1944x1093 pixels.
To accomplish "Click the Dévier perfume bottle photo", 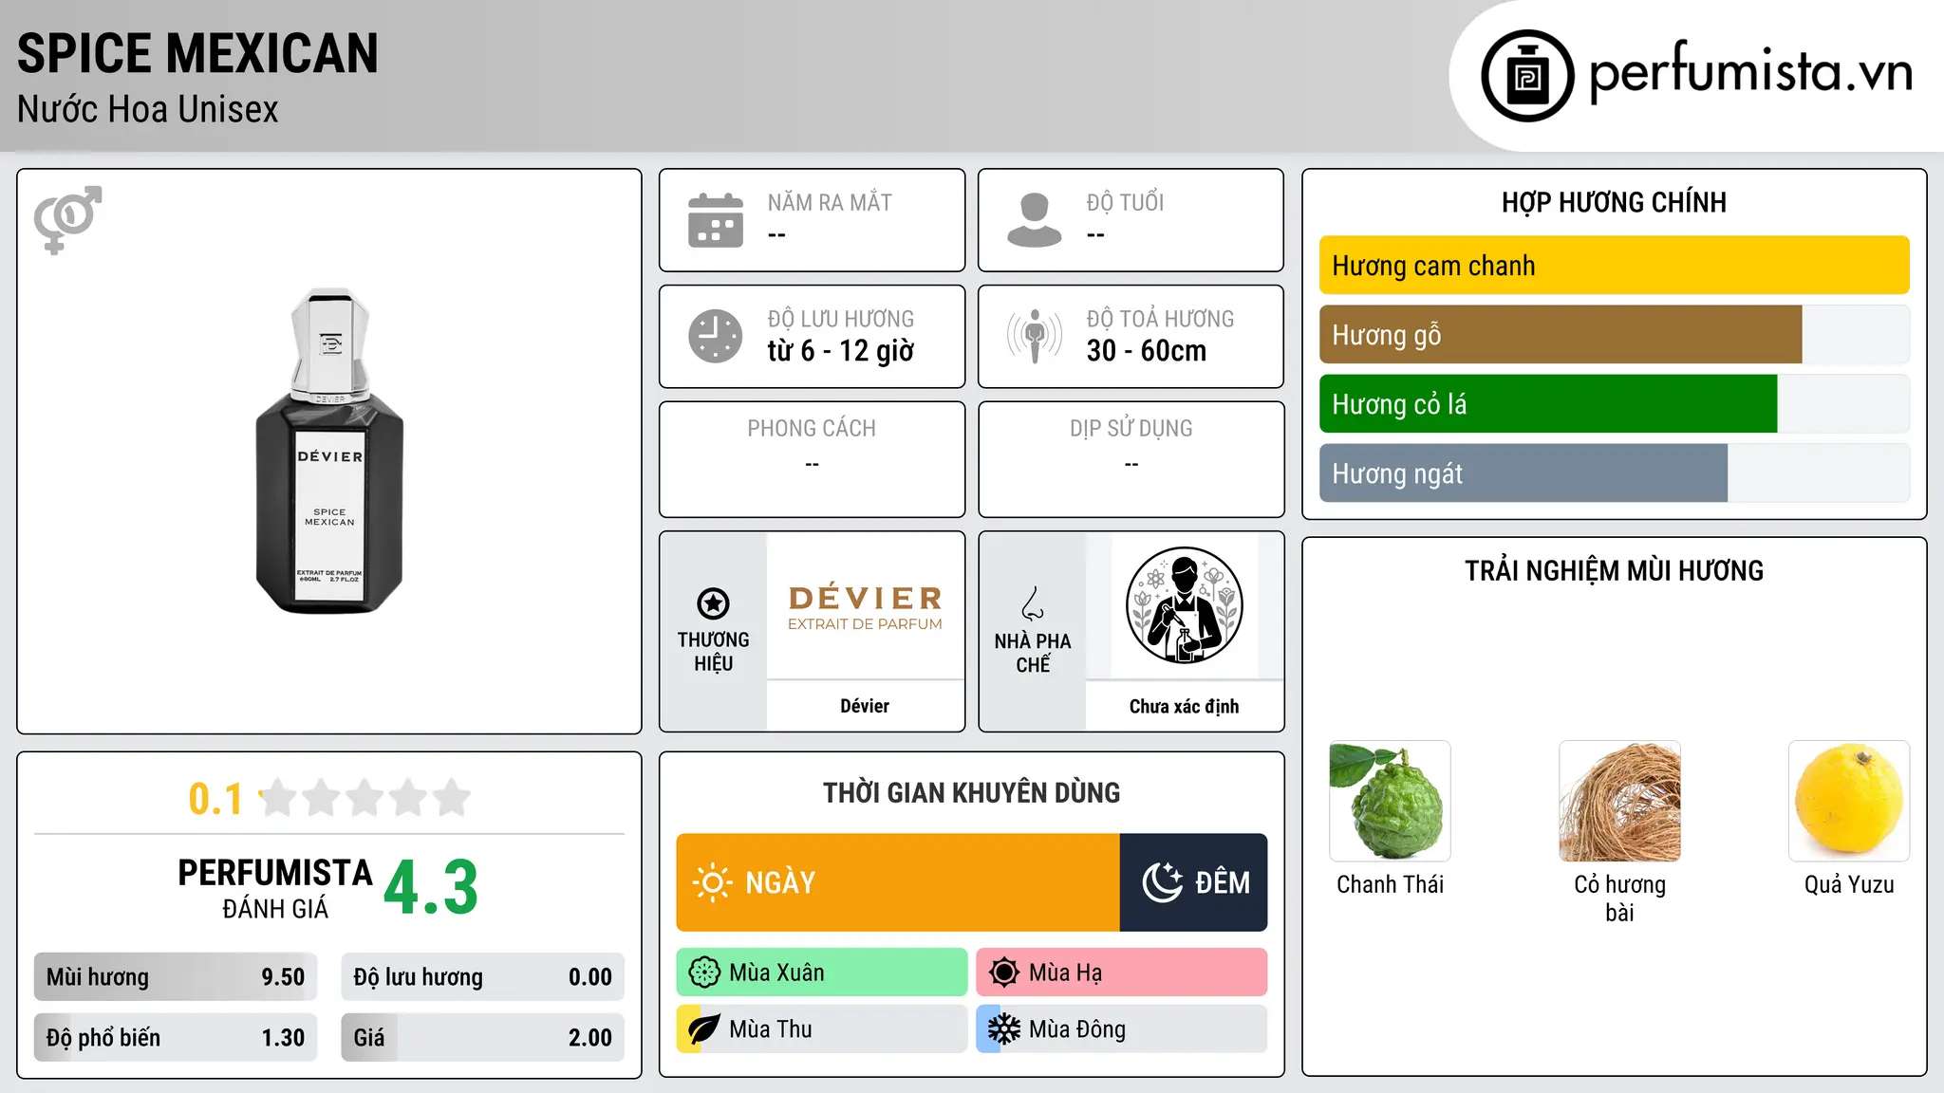I will (329, 451).
